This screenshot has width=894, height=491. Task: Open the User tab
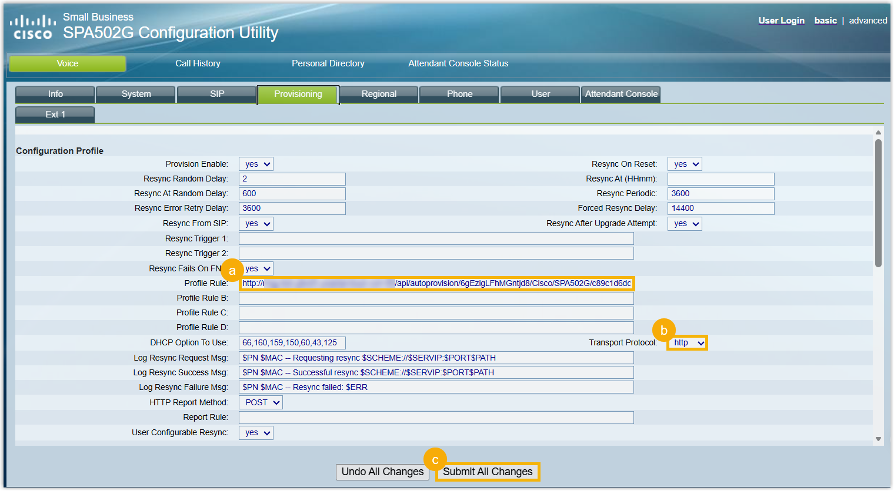click(x=541, y=94)
